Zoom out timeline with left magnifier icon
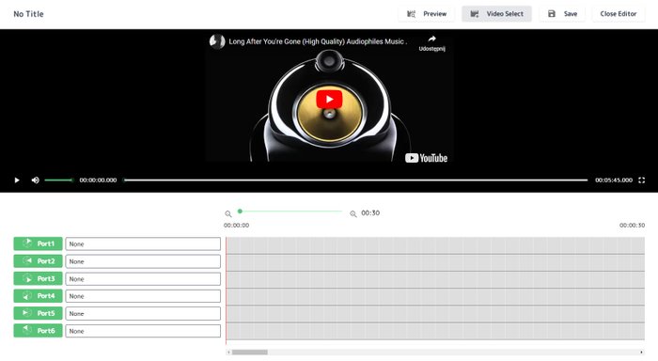 (227, 213)
